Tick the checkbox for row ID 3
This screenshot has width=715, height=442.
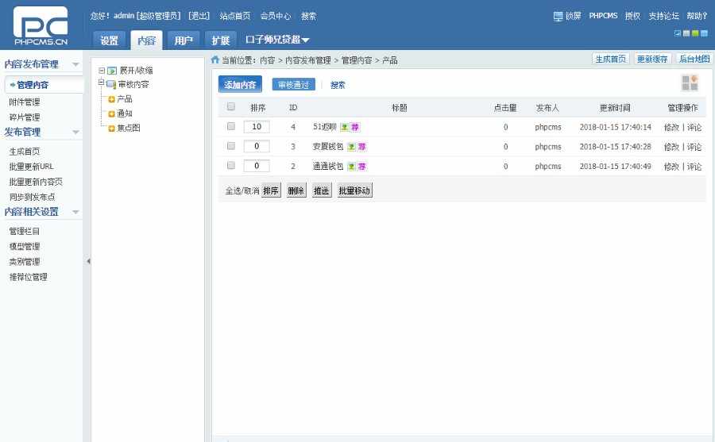pyautogui.click(x=231, y=146)
